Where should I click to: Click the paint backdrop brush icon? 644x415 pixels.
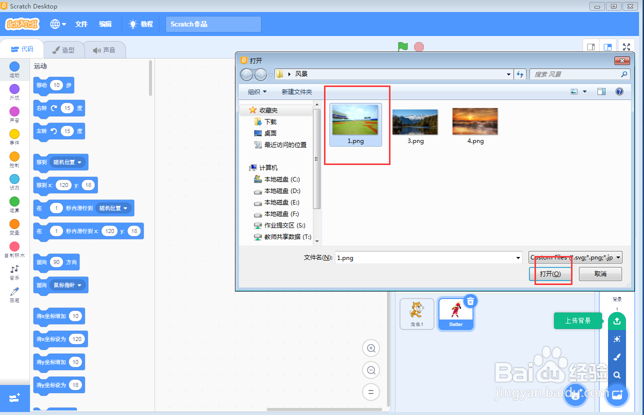(617, 357)
